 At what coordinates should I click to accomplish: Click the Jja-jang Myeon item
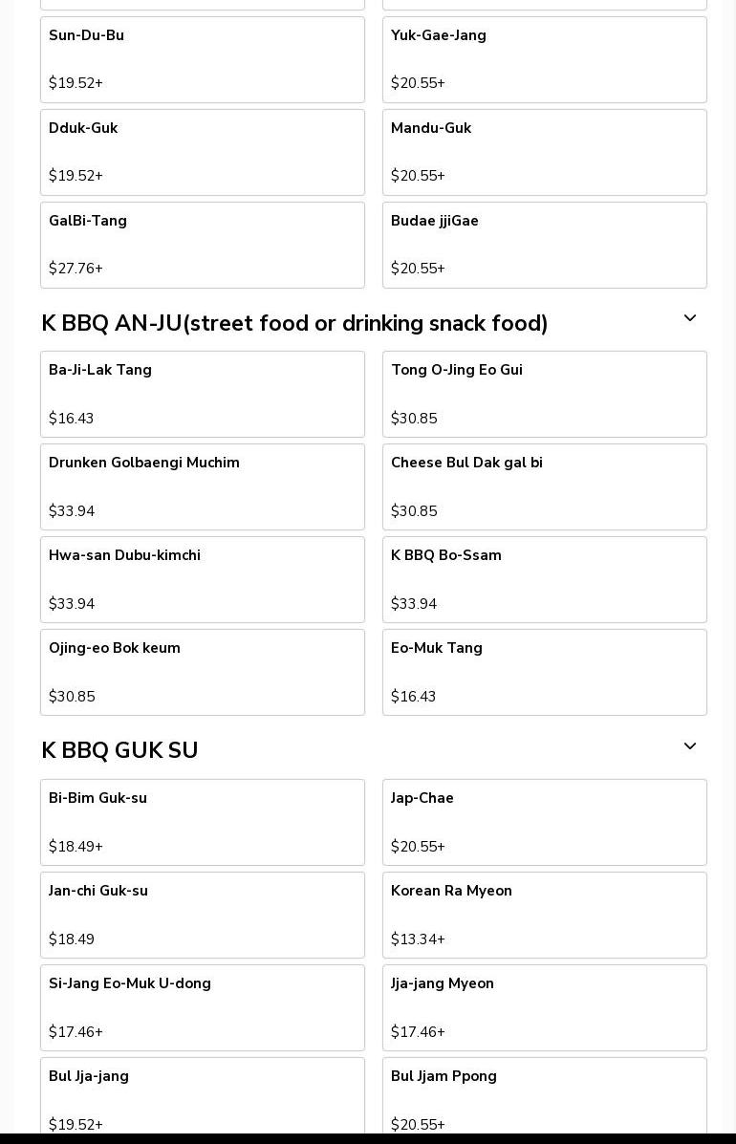tap(544, 1007)
